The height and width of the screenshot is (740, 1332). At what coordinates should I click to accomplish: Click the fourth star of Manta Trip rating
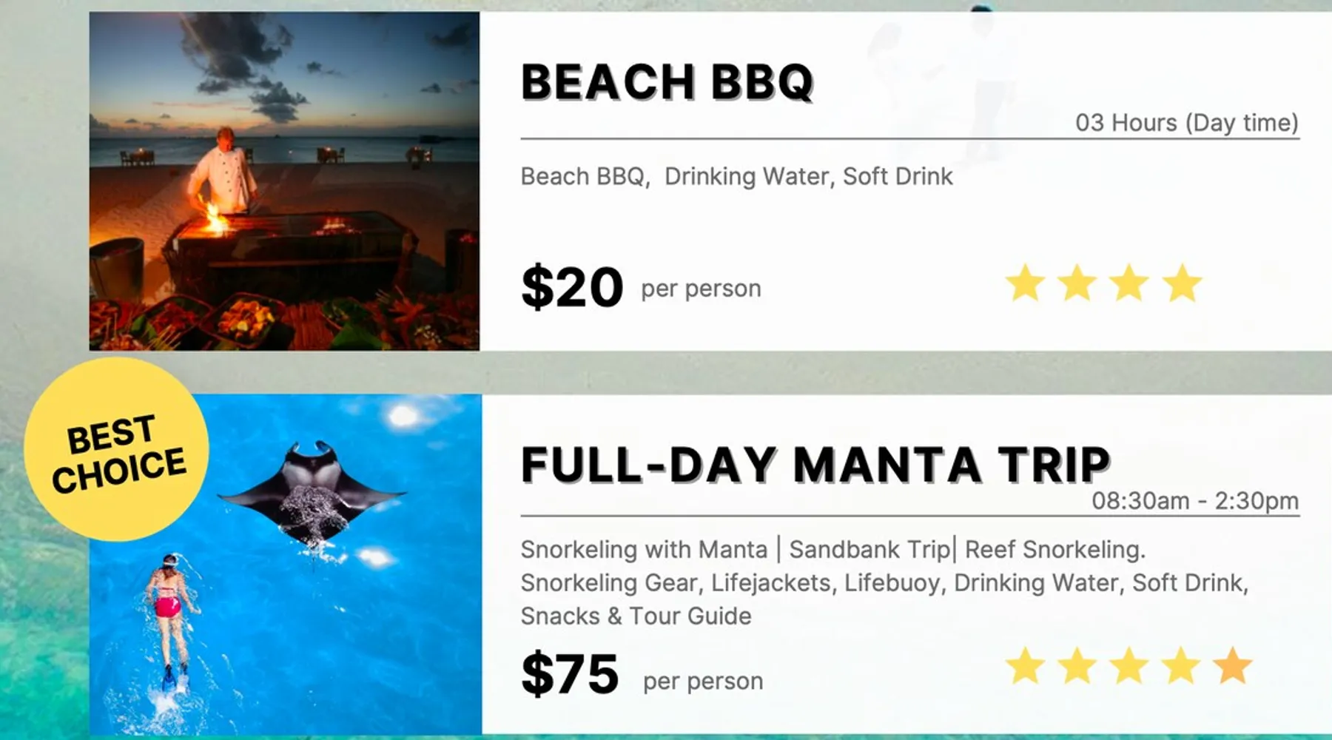tap(1181, 665)
